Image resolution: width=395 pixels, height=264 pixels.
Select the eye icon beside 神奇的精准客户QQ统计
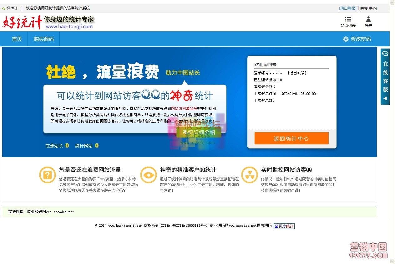coord(149,175)
